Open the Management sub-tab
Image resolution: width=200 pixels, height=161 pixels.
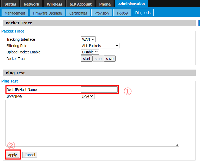click(15, 13)
